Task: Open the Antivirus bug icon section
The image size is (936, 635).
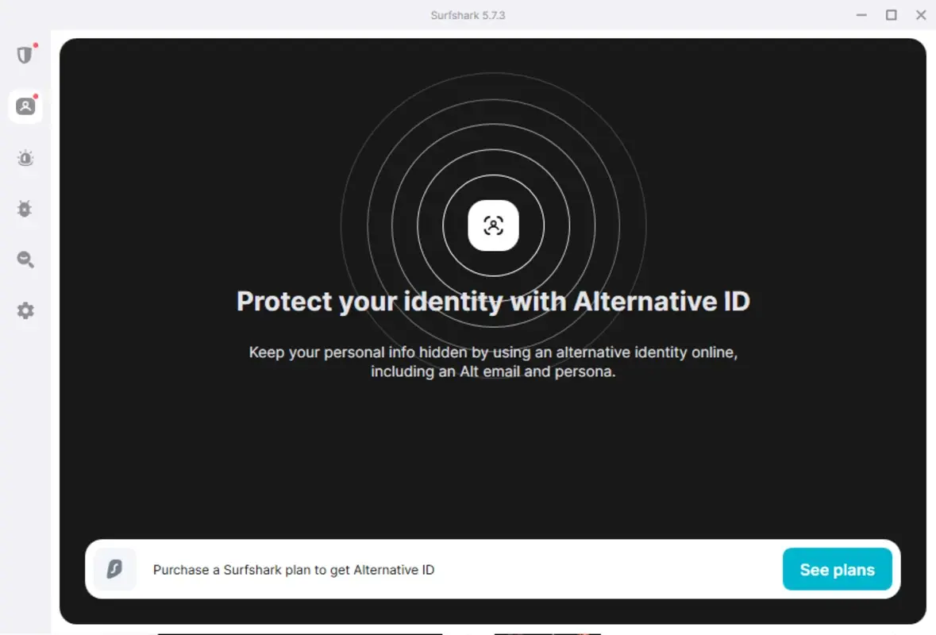Action: [x=25, y=209]
